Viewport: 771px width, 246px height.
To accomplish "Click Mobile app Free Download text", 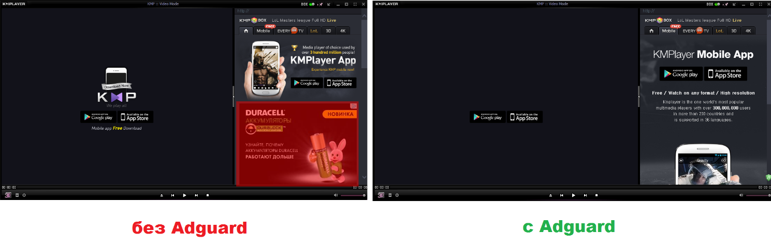I will tap(117, 128).
